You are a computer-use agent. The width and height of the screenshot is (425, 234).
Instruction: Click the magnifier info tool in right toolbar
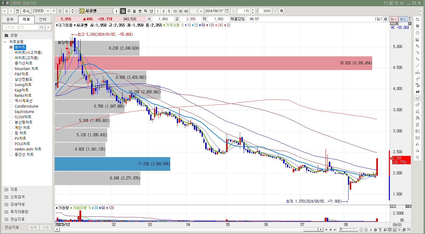[418, 98]
